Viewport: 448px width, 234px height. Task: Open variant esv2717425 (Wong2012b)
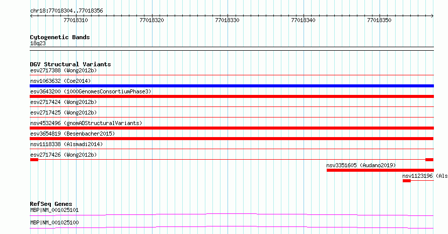(63, 112)
